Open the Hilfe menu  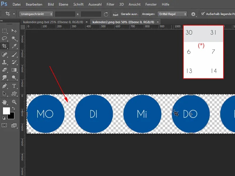click(x=165, y=4)
